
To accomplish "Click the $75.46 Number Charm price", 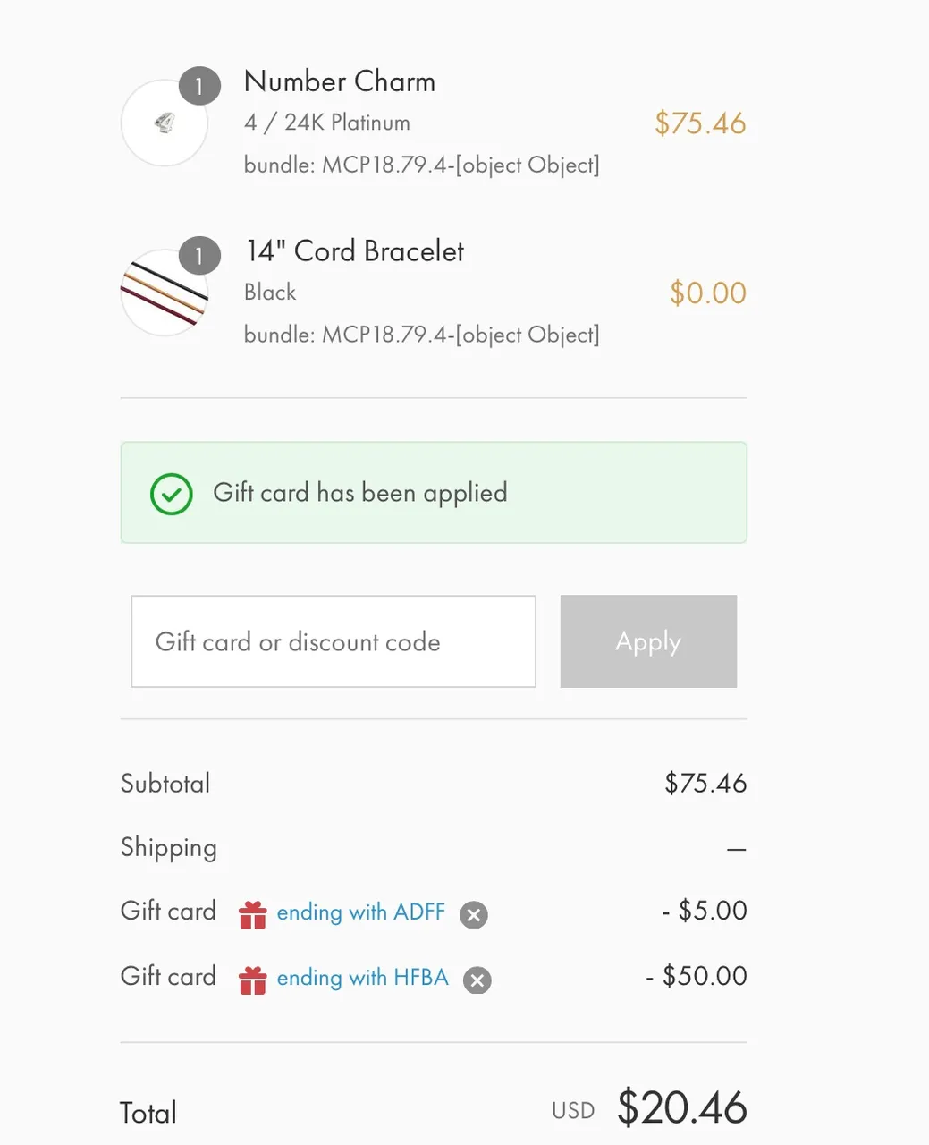I will point(700,123).
